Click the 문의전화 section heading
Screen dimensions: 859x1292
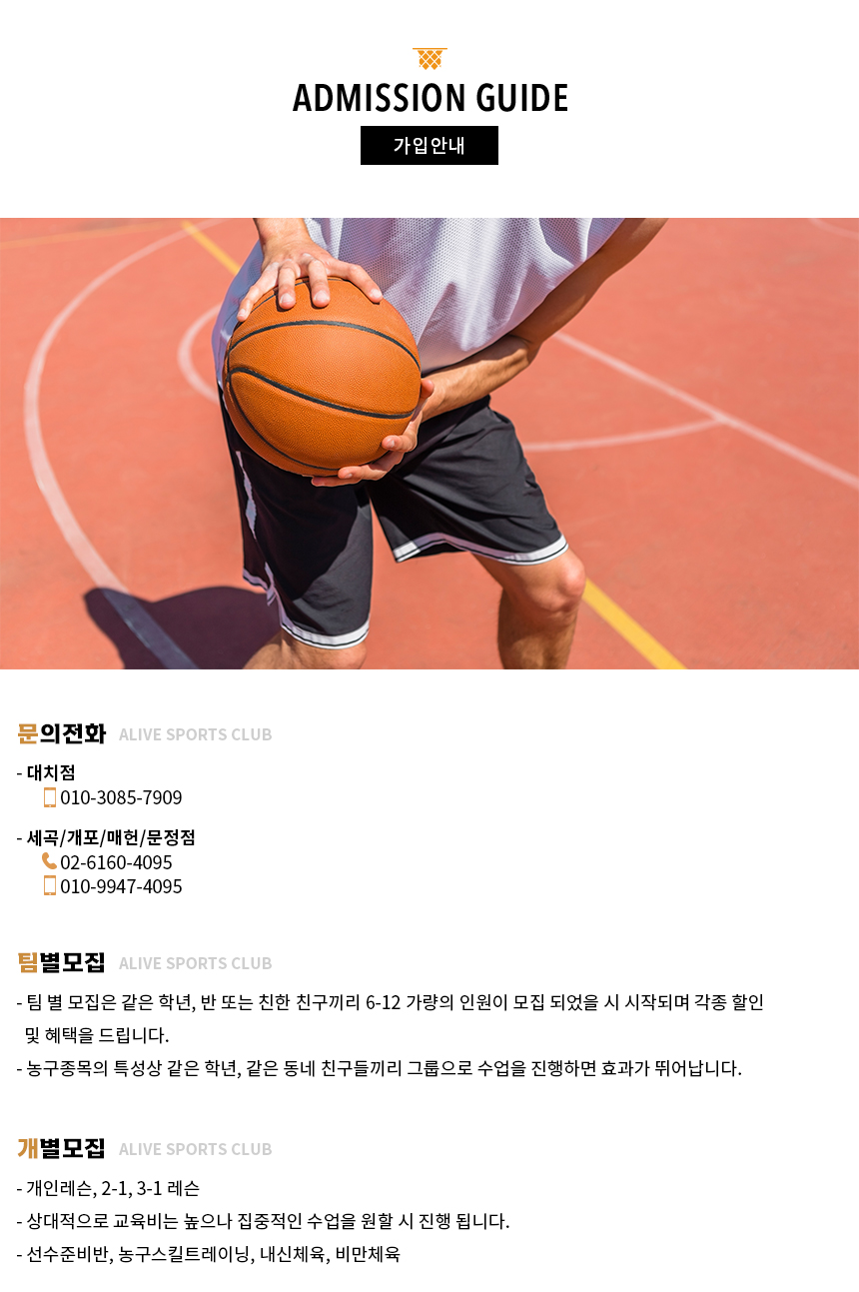click(61, 733)
